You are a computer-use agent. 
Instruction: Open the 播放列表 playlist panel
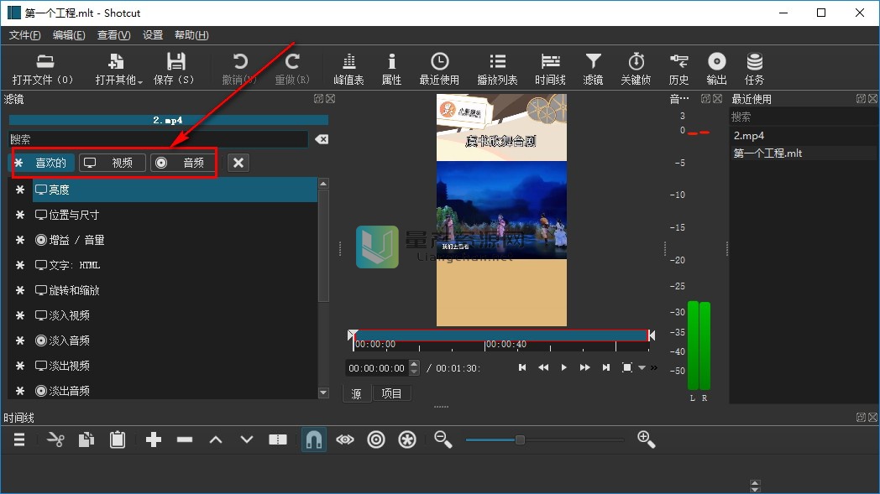(x=497, y=69)
